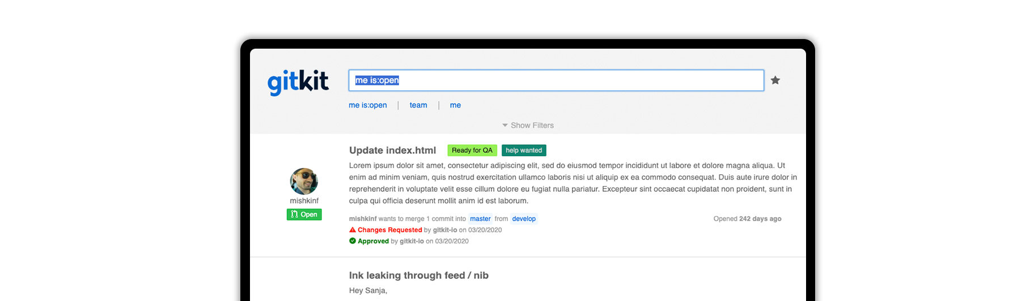Click the red Changes Requested warning icon
The image size is (1026, 301).
click(x=353, y=230)
